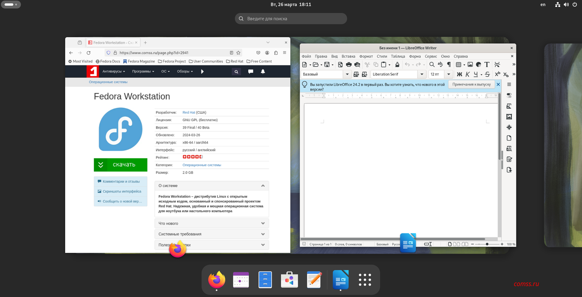Image resolution: width=582 pixels, height=297 pixels.
Task: Click the green скачать download button
Action: point(121,165)
